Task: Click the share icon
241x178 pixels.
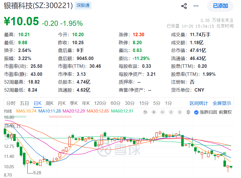Action: pos(184,6)
